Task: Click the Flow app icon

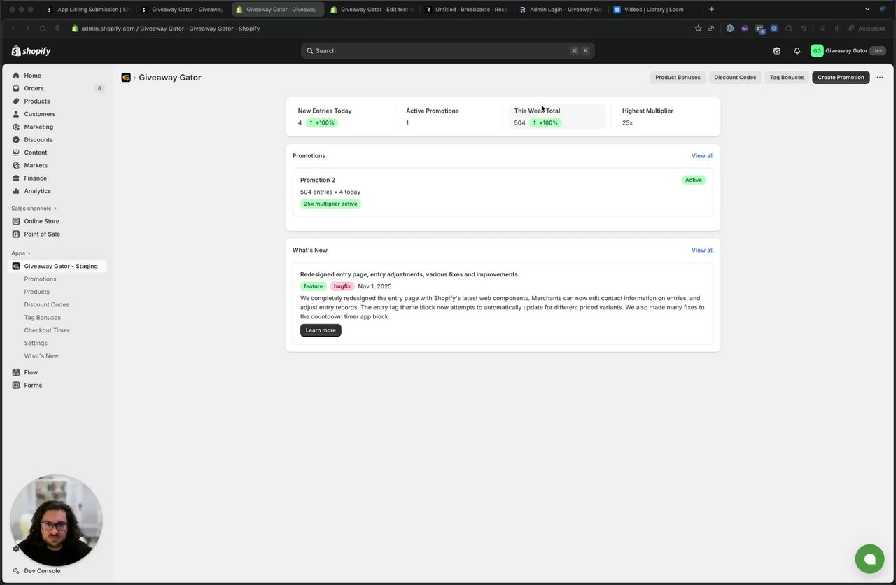Action: pos(16,372)
